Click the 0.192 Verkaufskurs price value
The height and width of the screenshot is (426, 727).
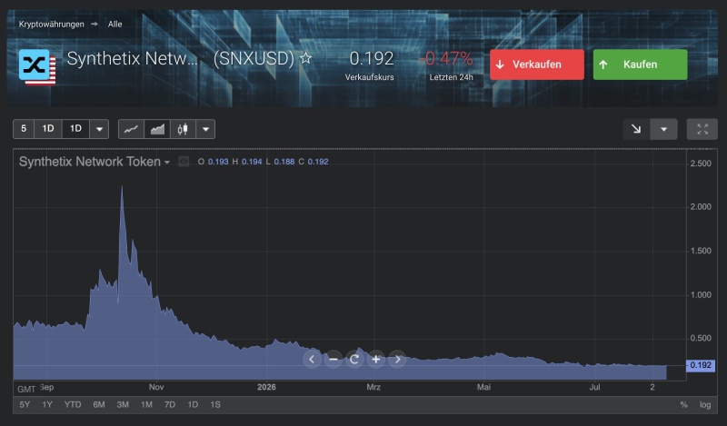pyautogui.click(x=372, y=59)
